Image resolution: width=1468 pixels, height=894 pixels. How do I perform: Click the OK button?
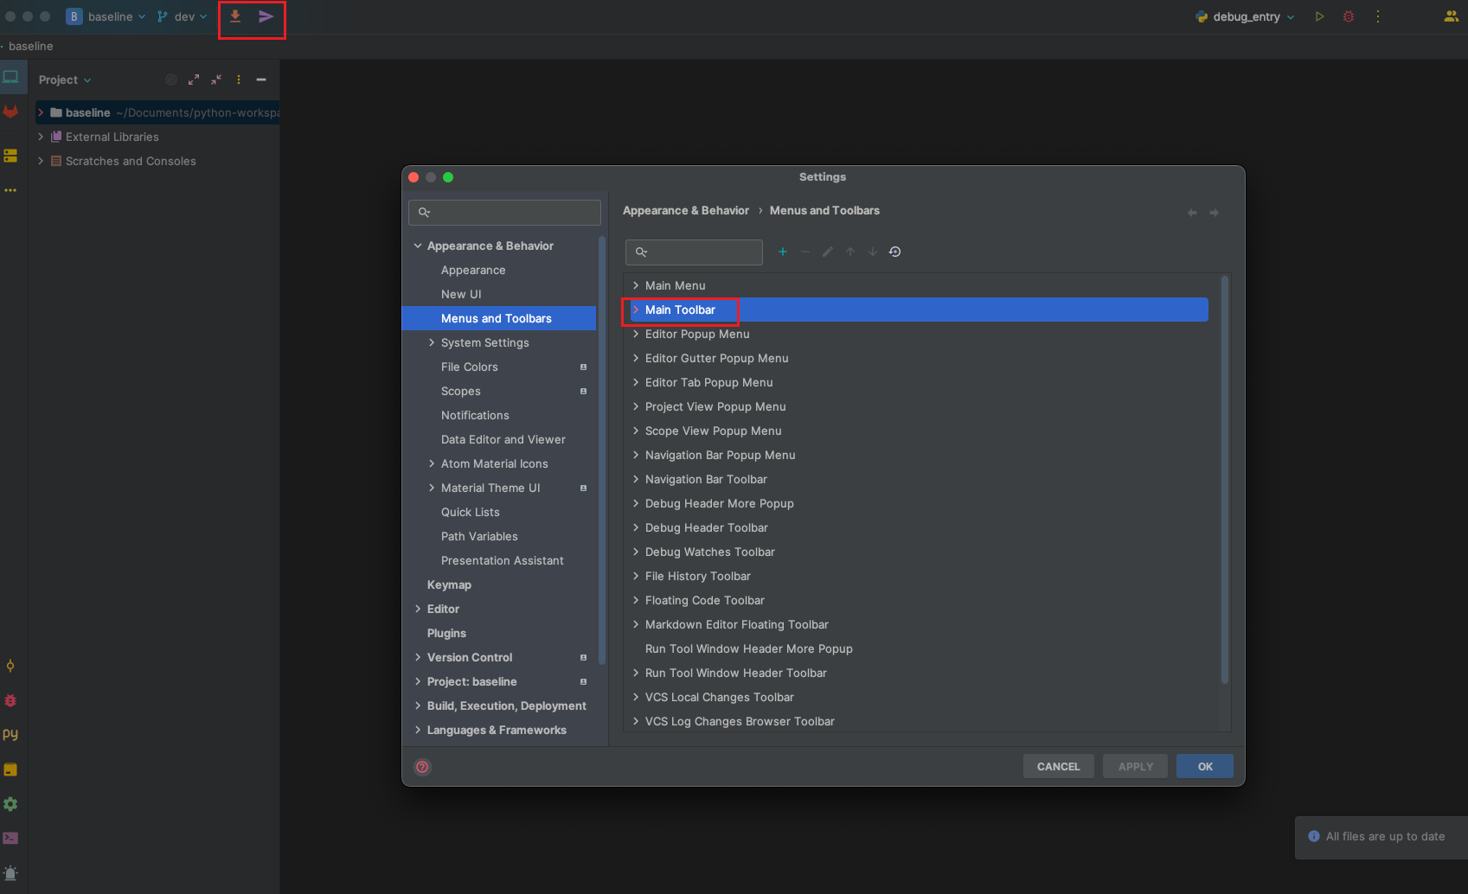click(x=1205, y=766)
